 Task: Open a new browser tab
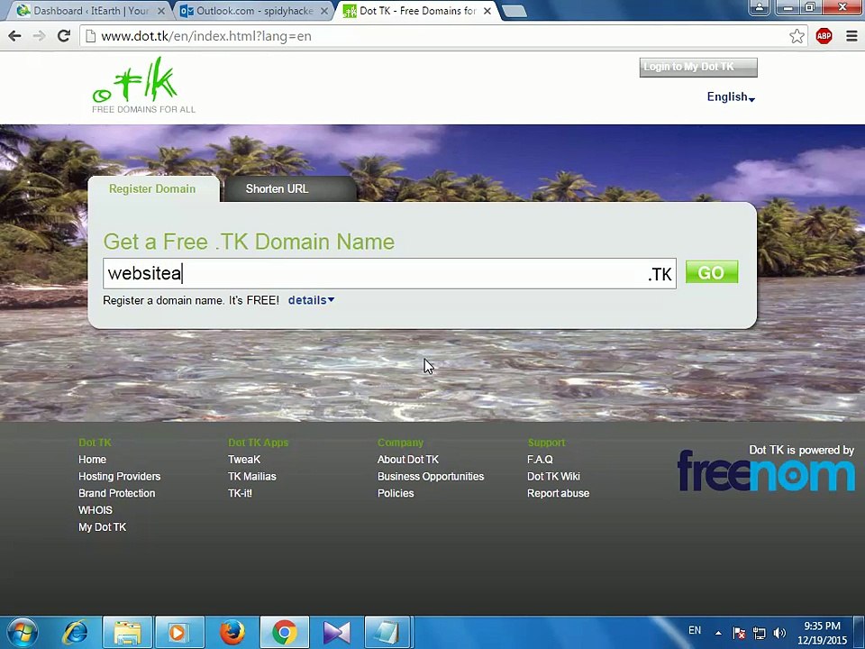click(514, 11)
